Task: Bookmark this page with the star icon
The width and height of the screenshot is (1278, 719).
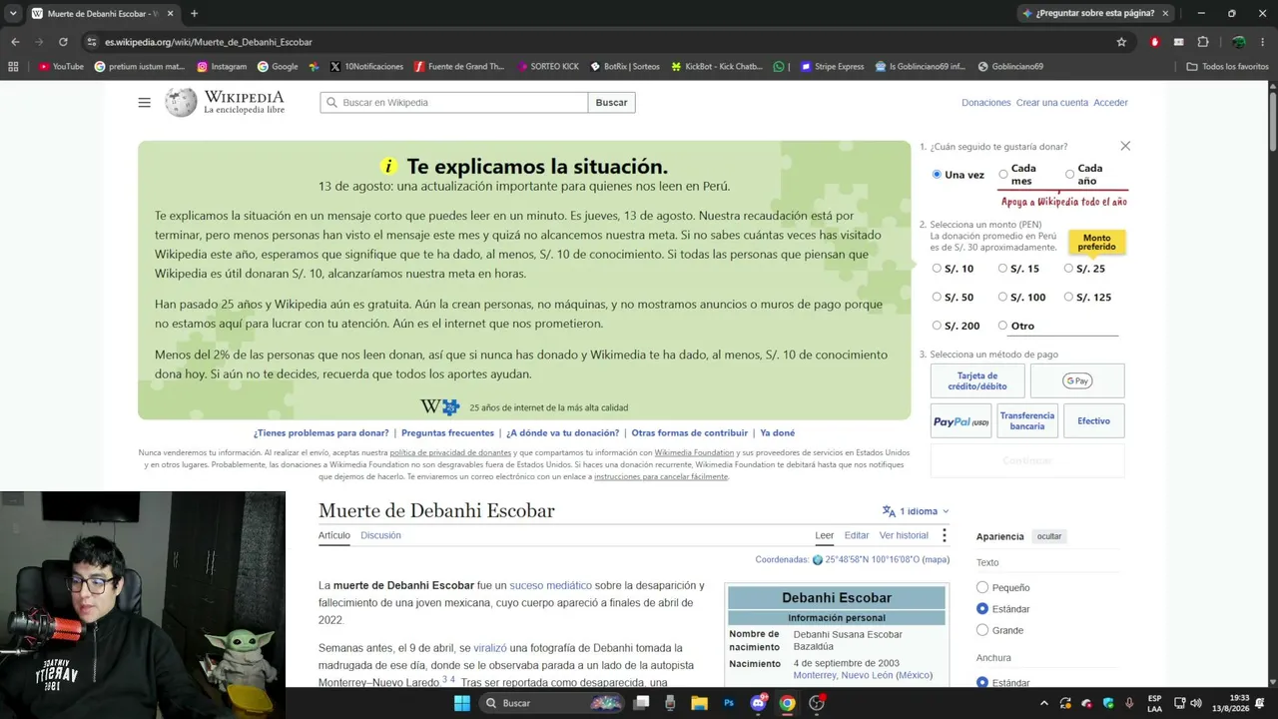Action: coord(1121,42)
